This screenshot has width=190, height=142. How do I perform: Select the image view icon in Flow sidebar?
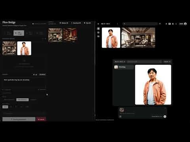(x=99, y=32)
